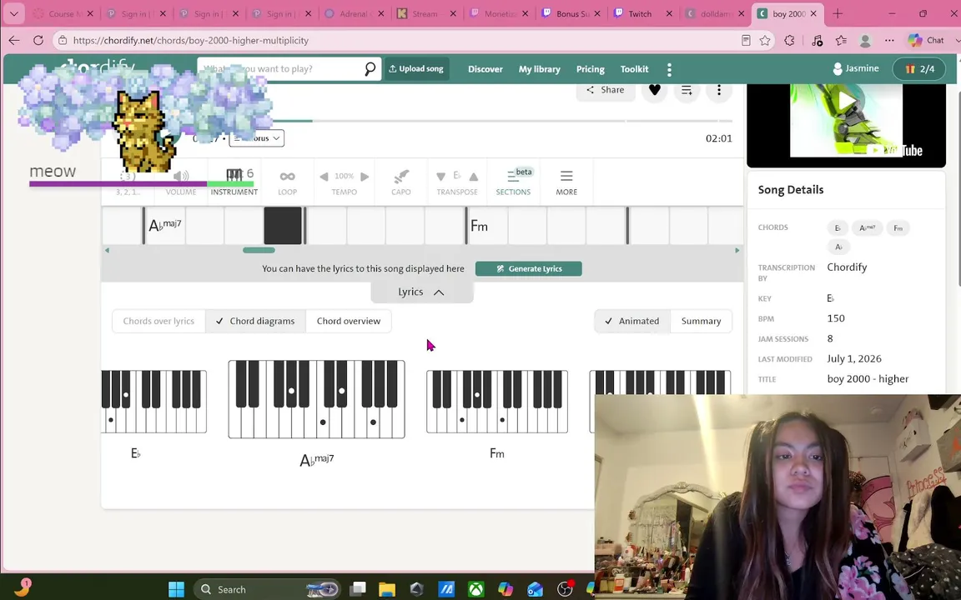Click the heart favorite icon
Image resolution: width=961 pixels, height=600 pixels.
click(655, 90)
